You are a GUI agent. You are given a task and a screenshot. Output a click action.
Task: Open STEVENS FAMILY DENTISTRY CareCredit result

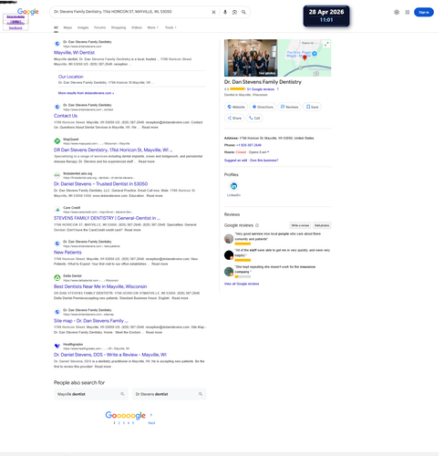tap(107, 218)
